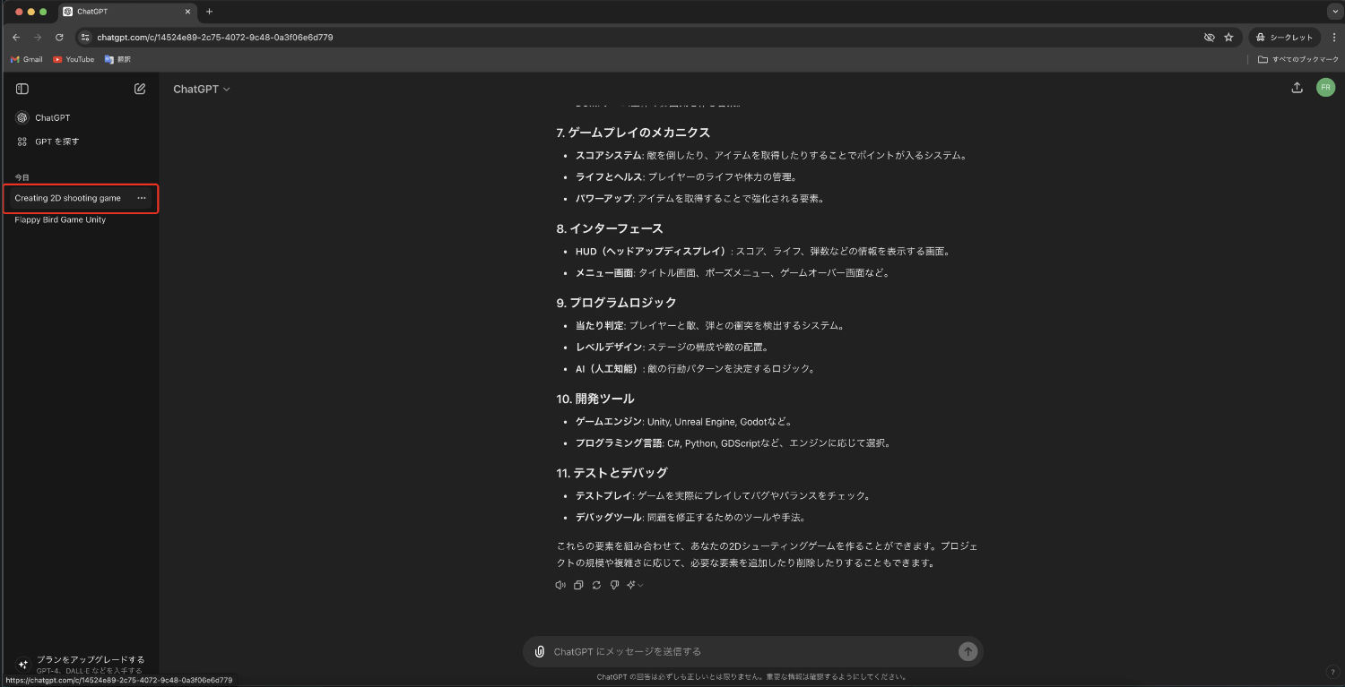The image size is (1345, 687).
Task: Open the すべてのブックマーク folder
Action: [1297, 59]
